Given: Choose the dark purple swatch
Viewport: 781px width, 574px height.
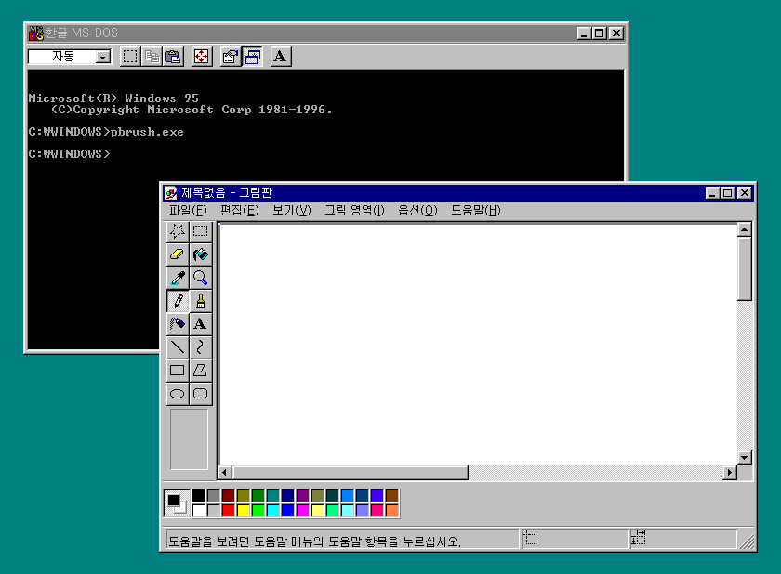Looking at the screenshot, I should tap(303, 495).
